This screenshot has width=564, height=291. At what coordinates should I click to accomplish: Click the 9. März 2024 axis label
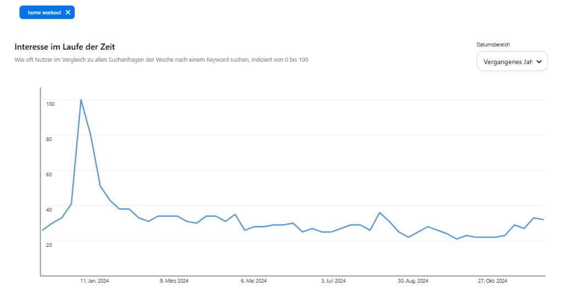[x=175, y=281]
